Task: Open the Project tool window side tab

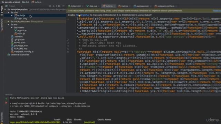Action: point(2,11)
